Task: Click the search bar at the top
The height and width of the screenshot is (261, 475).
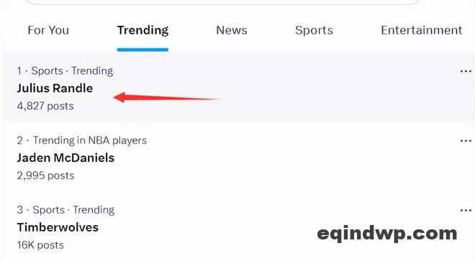Action: click(222, 2)
